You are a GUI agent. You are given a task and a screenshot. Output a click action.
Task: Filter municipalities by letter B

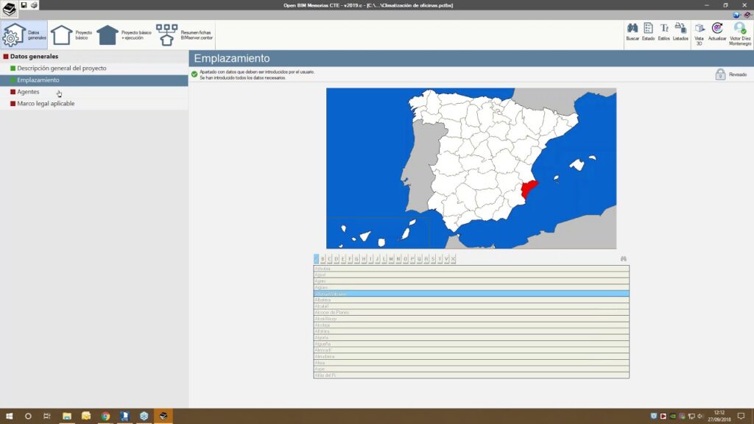pos(323,259)
